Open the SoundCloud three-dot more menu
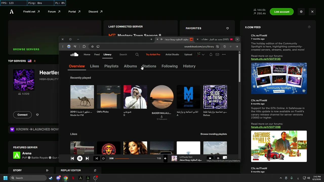This screenshot has width=324, height=182. coord(224,54)
